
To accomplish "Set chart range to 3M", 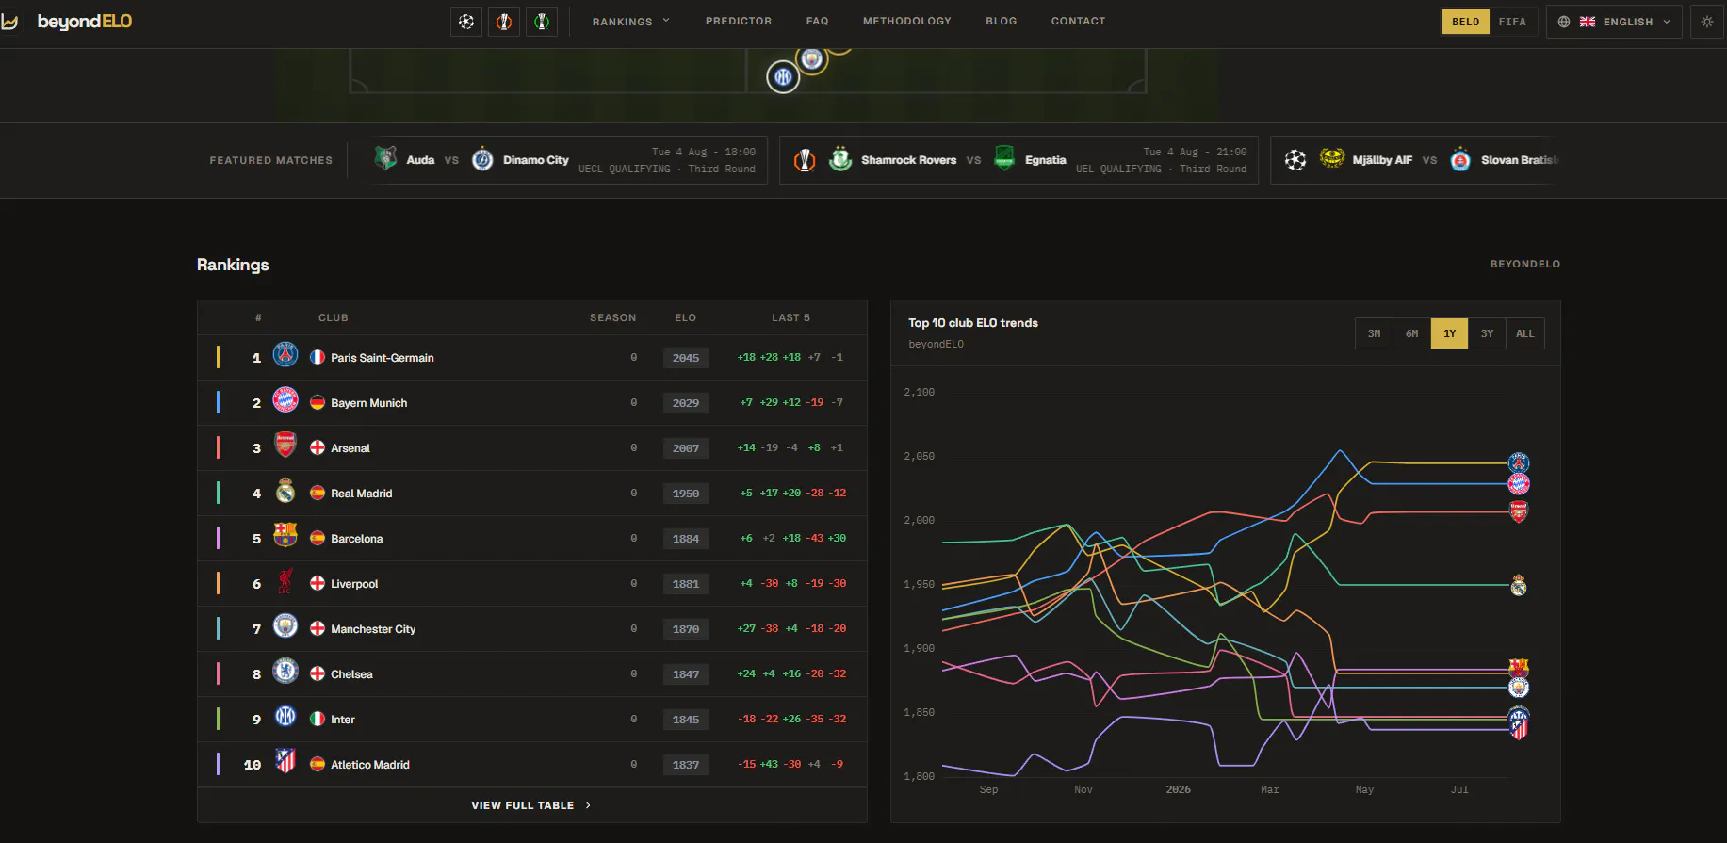I will tap(1375, 333).
